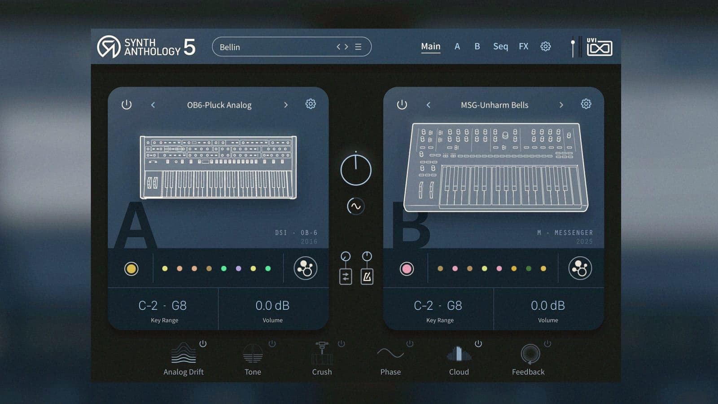The height and width of the screenshot is (404, 718).
Task: Click layer B large pink color circle
Action: [407, 268]
